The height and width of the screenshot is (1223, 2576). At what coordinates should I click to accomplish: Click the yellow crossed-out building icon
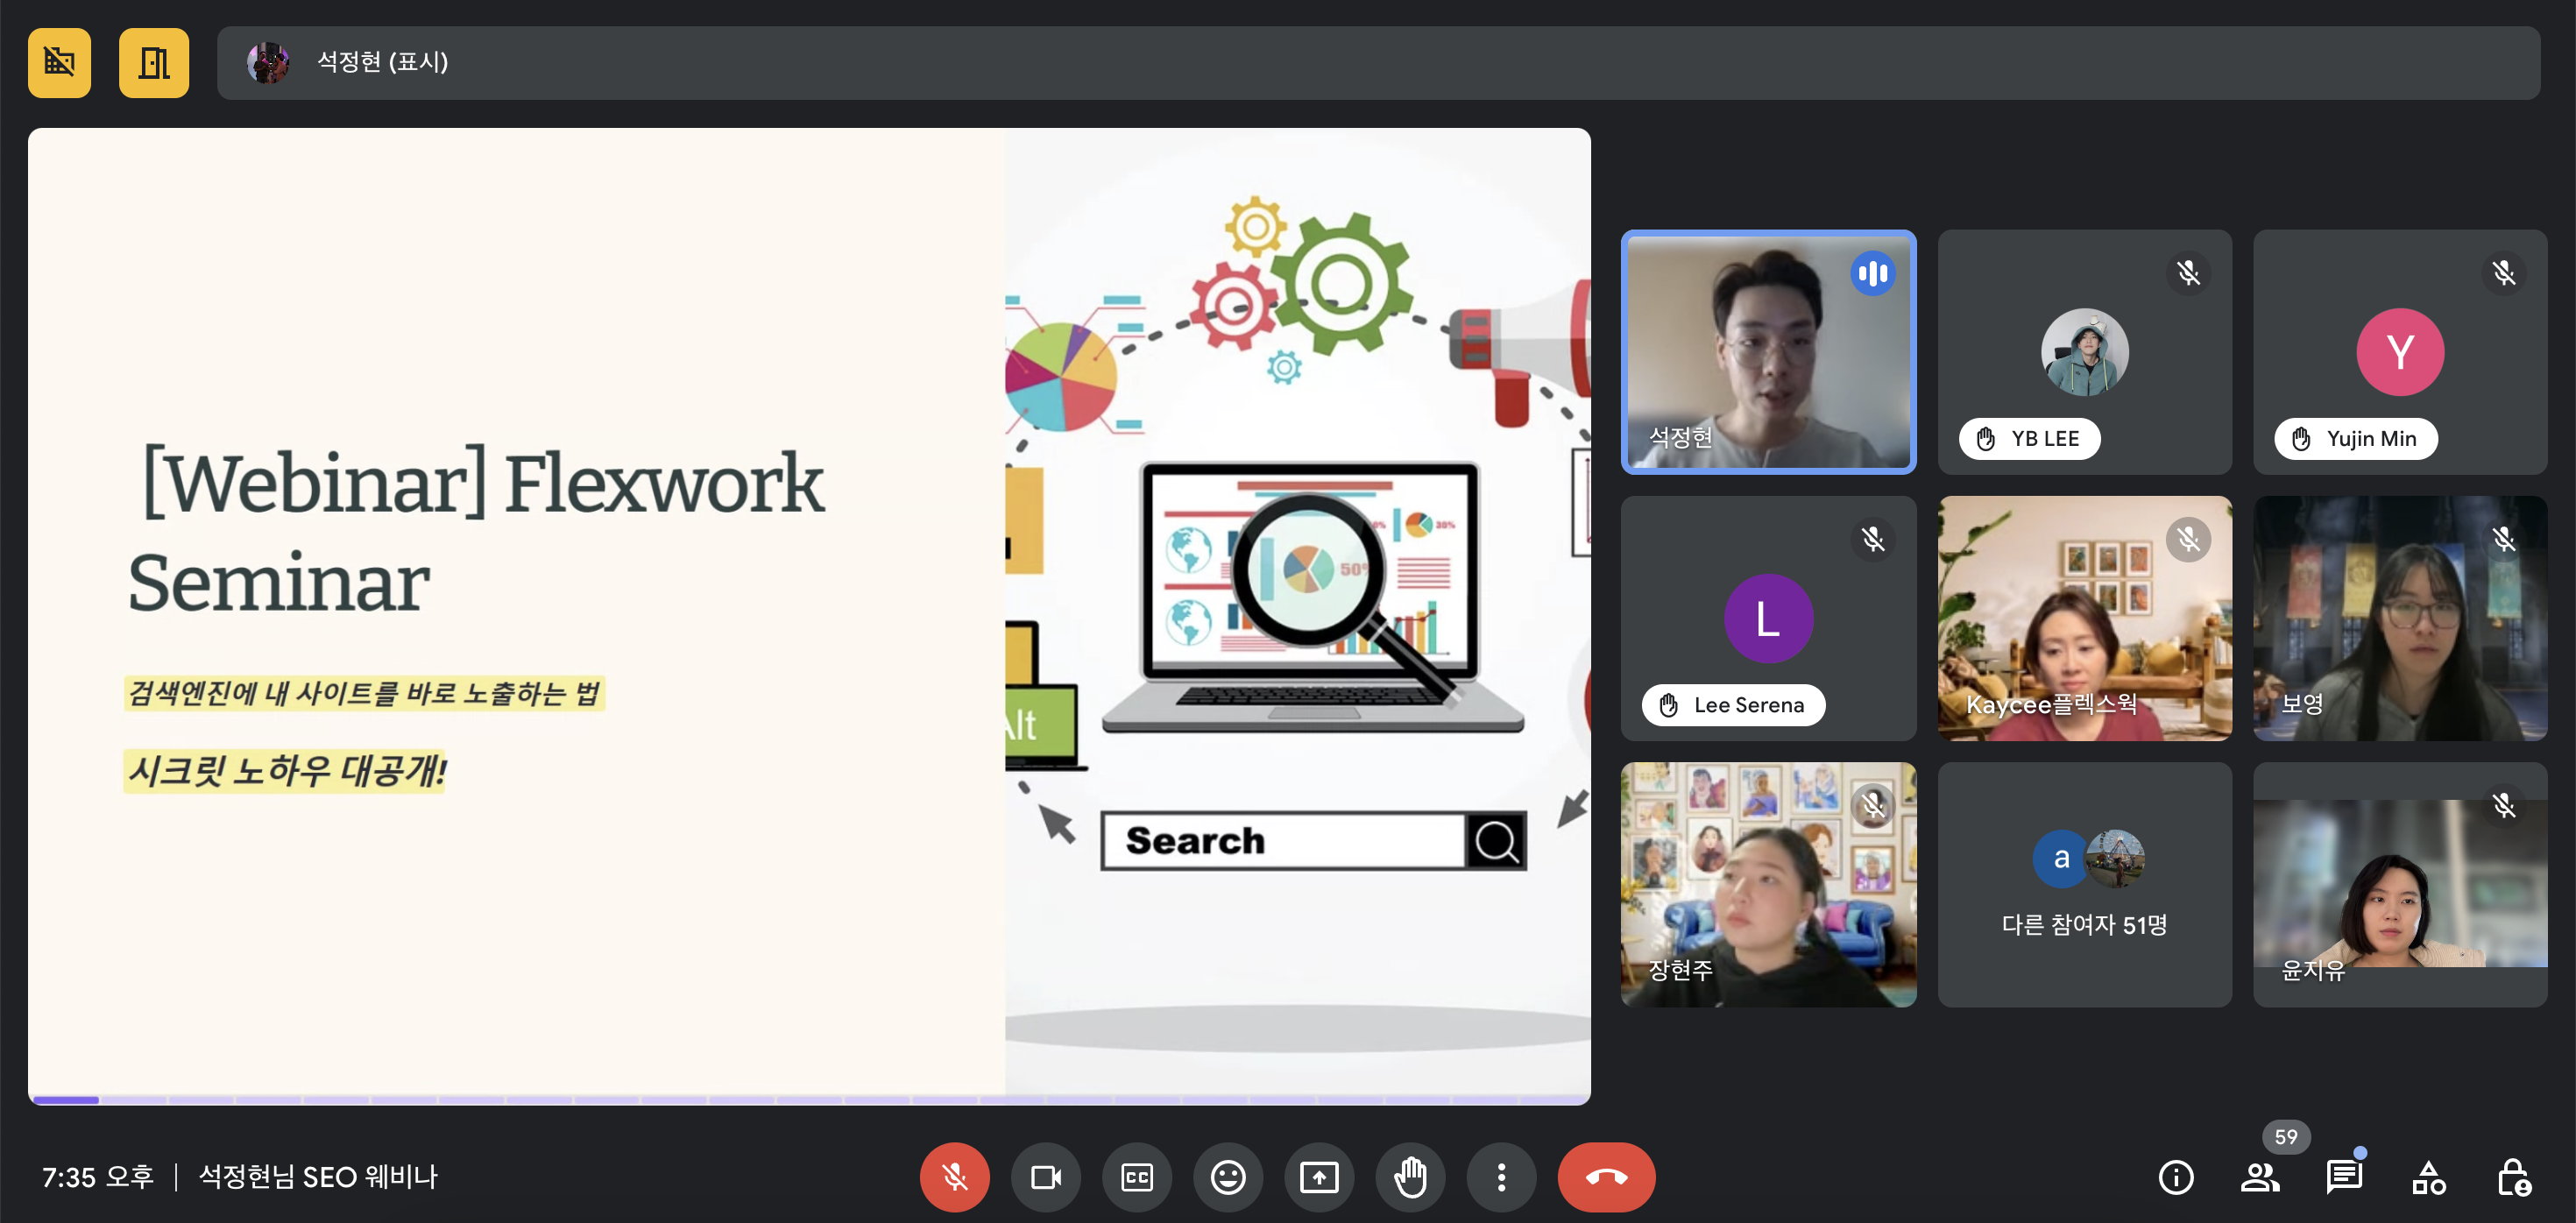59,63
